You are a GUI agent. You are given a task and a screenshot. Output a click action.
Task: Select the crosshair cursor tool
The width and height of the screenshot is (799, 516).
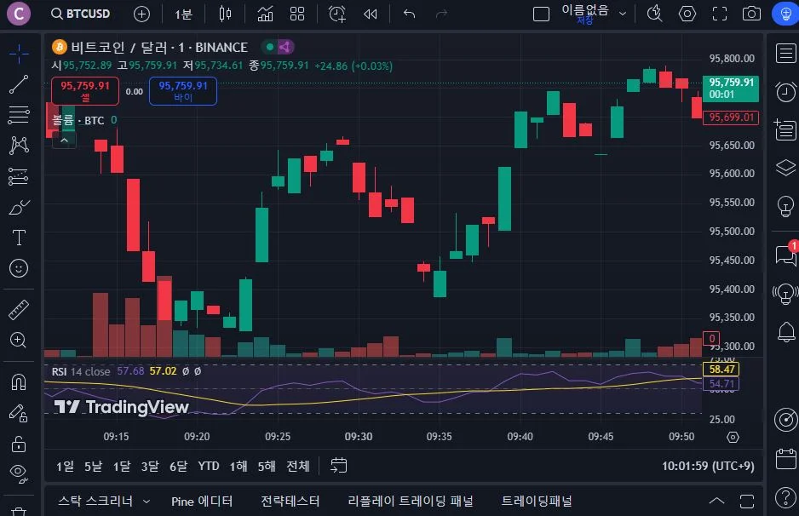click(x=19, y=54)
